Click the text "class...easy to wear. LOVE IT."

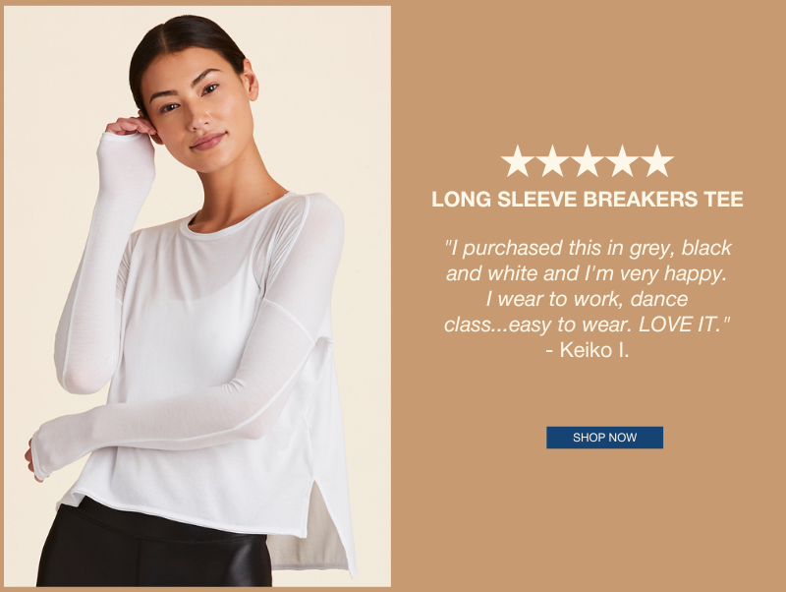pos(587,325)
